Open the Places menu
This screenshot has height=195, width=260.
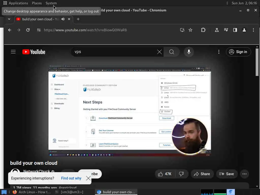tap(37, 3)
